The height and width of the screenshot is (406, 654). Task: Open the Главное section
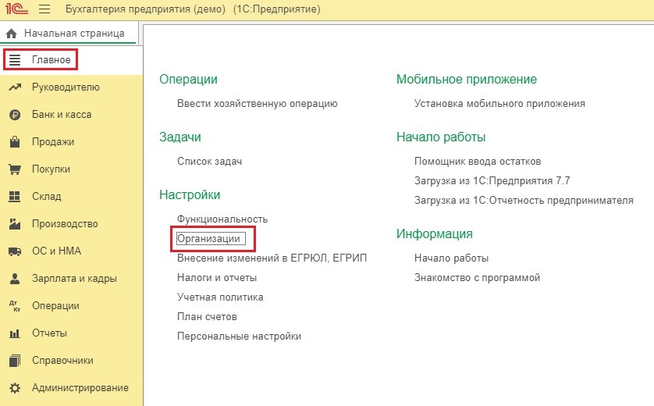[x=51, y=60]
